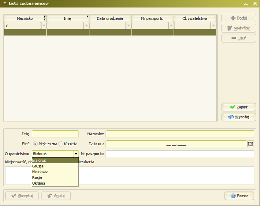Click the Nr paszportu input field

tap(180, 154)
